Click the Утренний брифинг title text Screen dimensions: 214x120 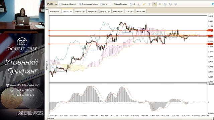pyautogui.click(x=22, y=66)
